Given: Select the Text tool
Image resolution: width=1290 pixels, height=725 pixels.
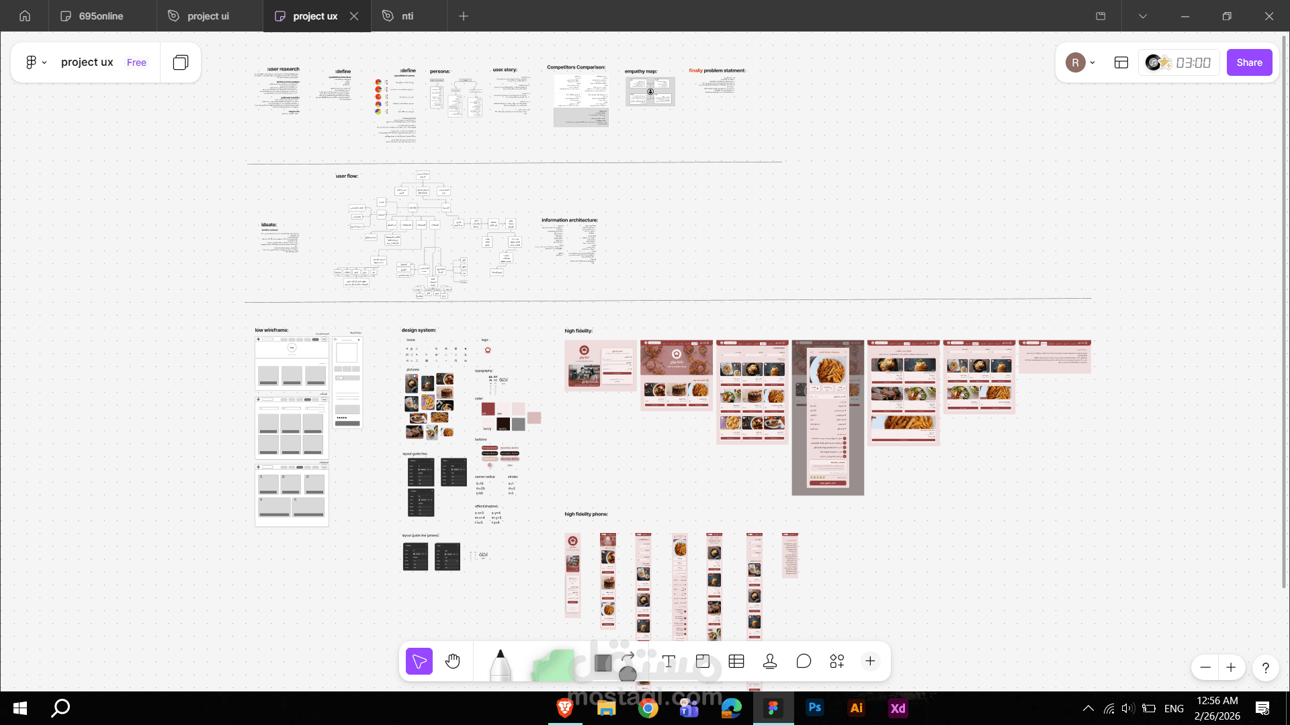Looking at the screenshot, I should [669, 662].
